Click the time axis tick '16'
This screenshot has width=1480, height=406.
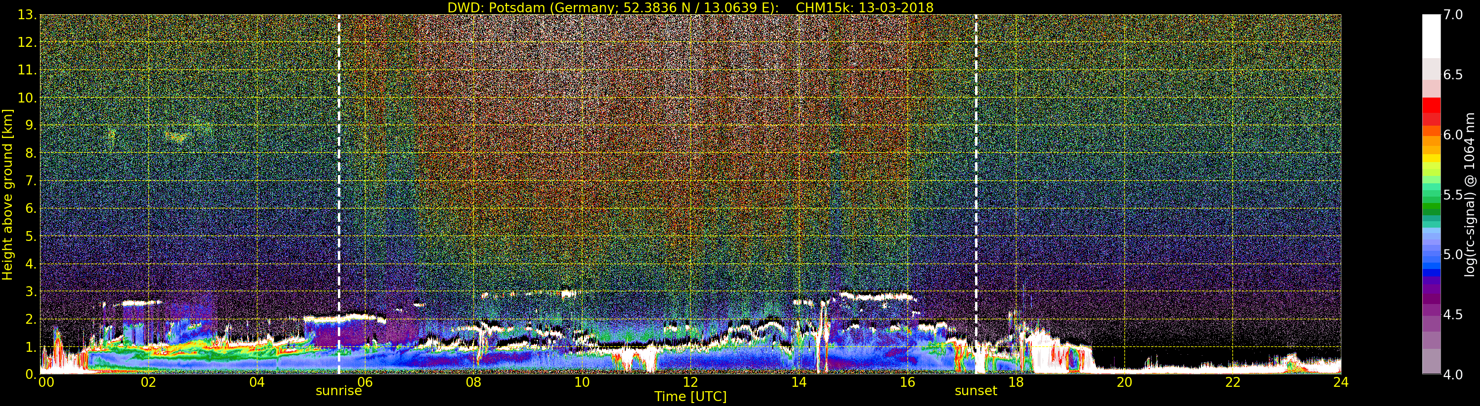pos(907,382)
